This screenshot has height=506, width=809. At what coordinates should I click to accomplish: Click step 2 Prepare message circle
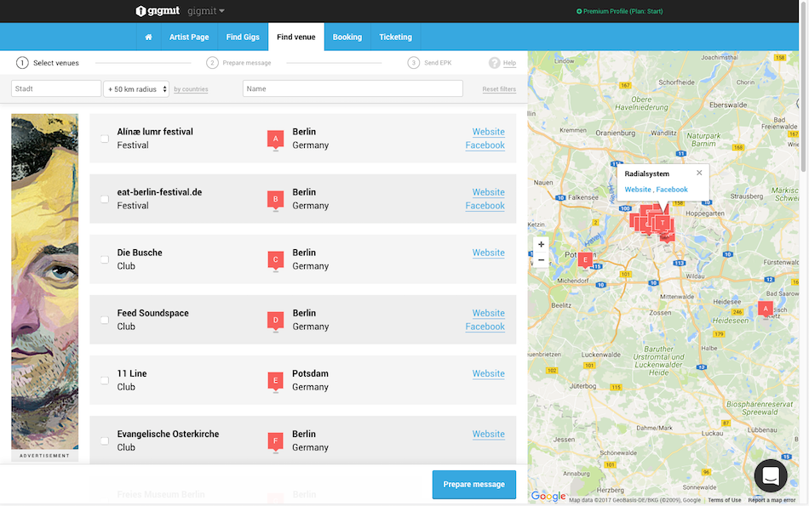[x=212, y=63]
